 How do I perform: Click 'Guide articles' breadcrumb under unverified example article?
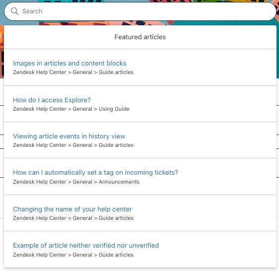coord(116,255)
